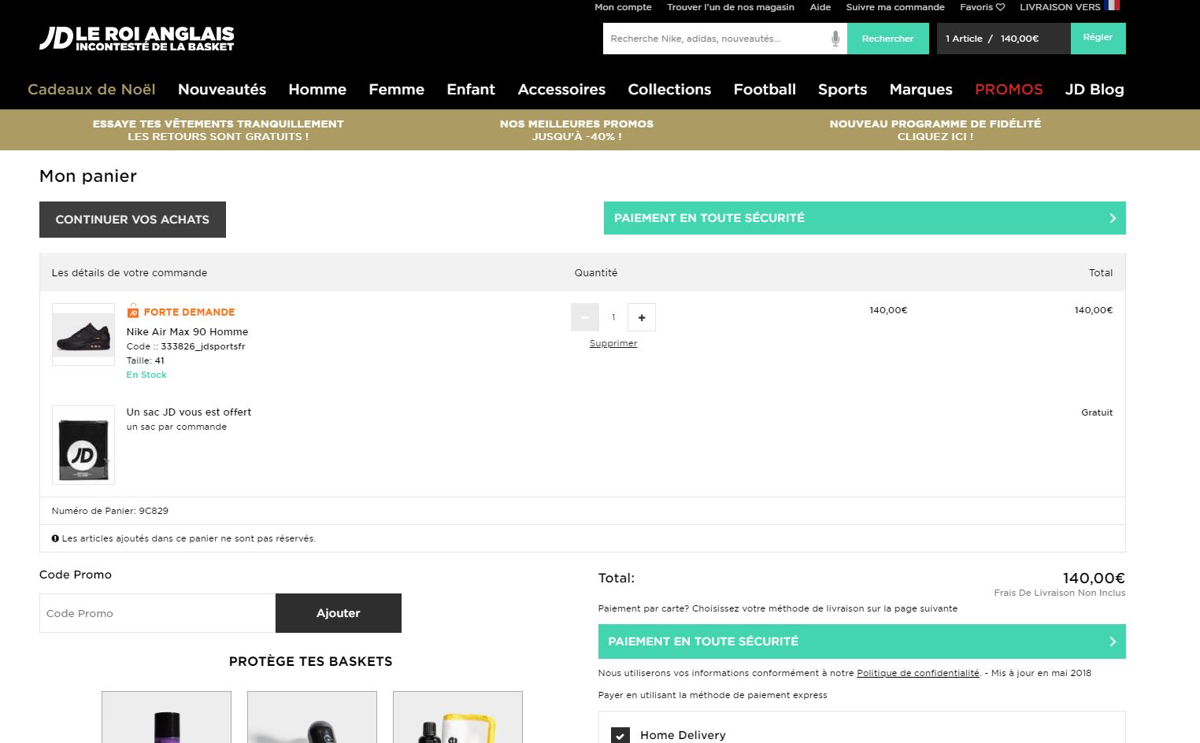Click Nouveau programme de fidélité banner
This screenshot has width=1200, height=743.
click(935, 130)
